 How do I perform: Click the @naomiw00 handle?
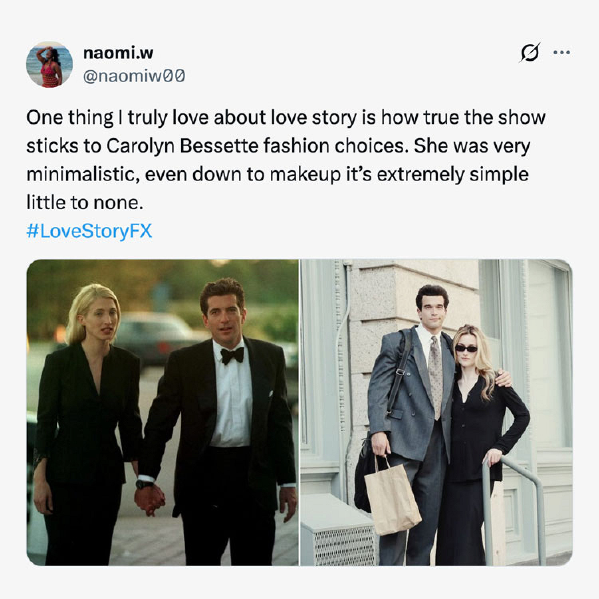coord(133,75)
